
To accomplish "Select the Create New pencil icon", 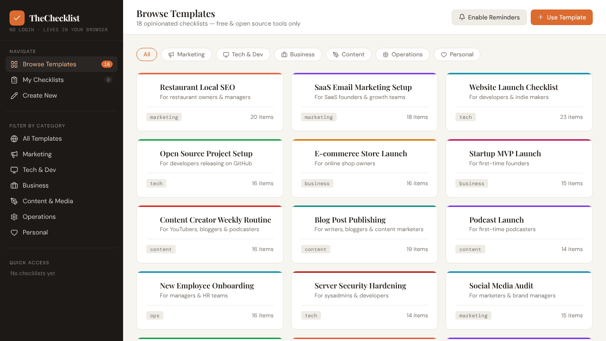I will (14, 96).
